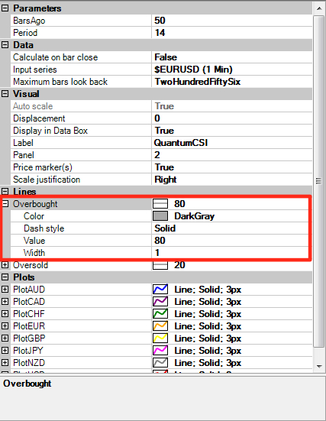The width and height of the screenshot is (326, 421).
Task: Collapse the Parameters section
Action: [5, 8]
